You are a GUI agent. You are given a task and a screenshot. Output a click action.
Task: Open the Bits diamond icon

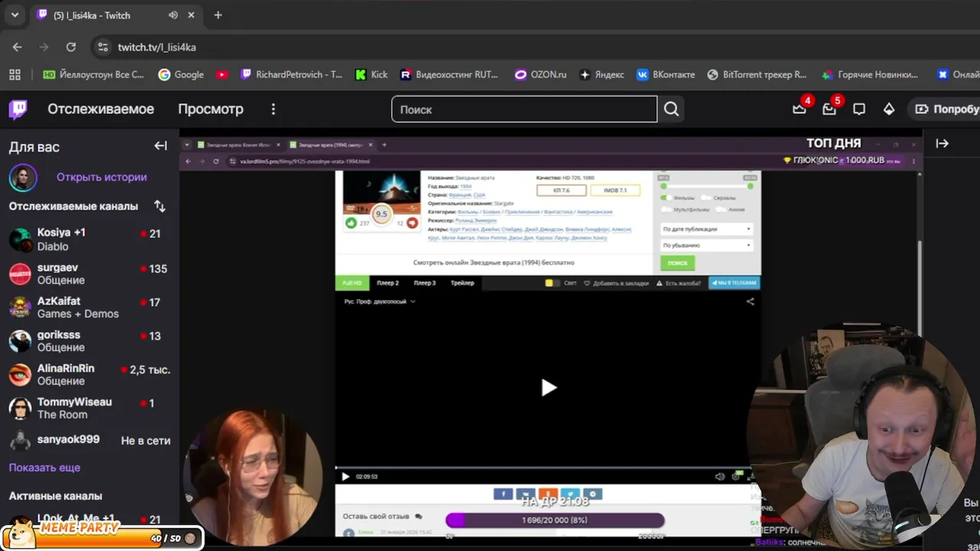[889, 109]
